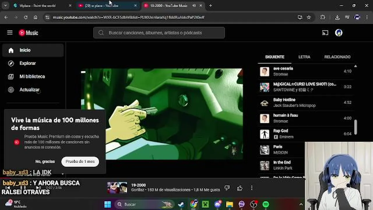Image resolution: width=373 pixels, height=210 pixels.
Task: Click the music video player
Action: click(x=162, y=114)
